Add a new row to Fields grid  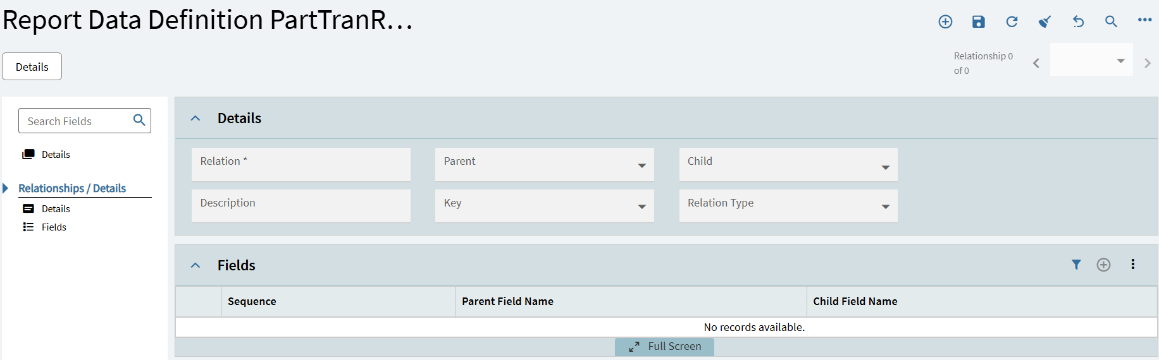pyautogui.click(x=1103, y=265)
